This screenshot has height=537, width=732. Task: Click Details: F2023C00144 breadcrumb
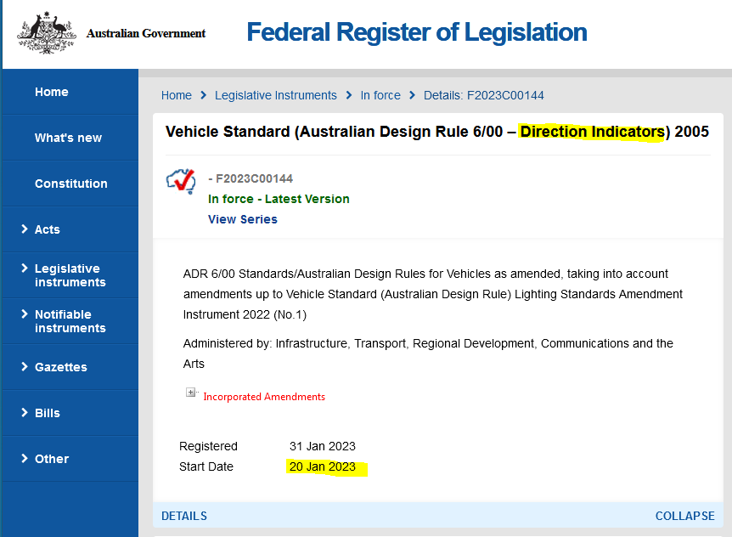484,95
